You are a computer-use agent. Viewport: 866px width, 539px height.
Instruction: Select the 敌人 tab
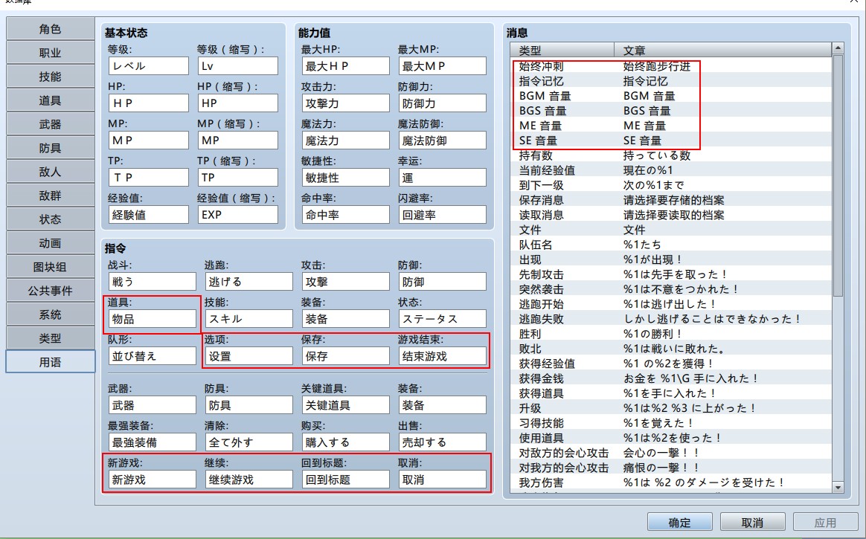pyautogui.click(x=51, y=172)
